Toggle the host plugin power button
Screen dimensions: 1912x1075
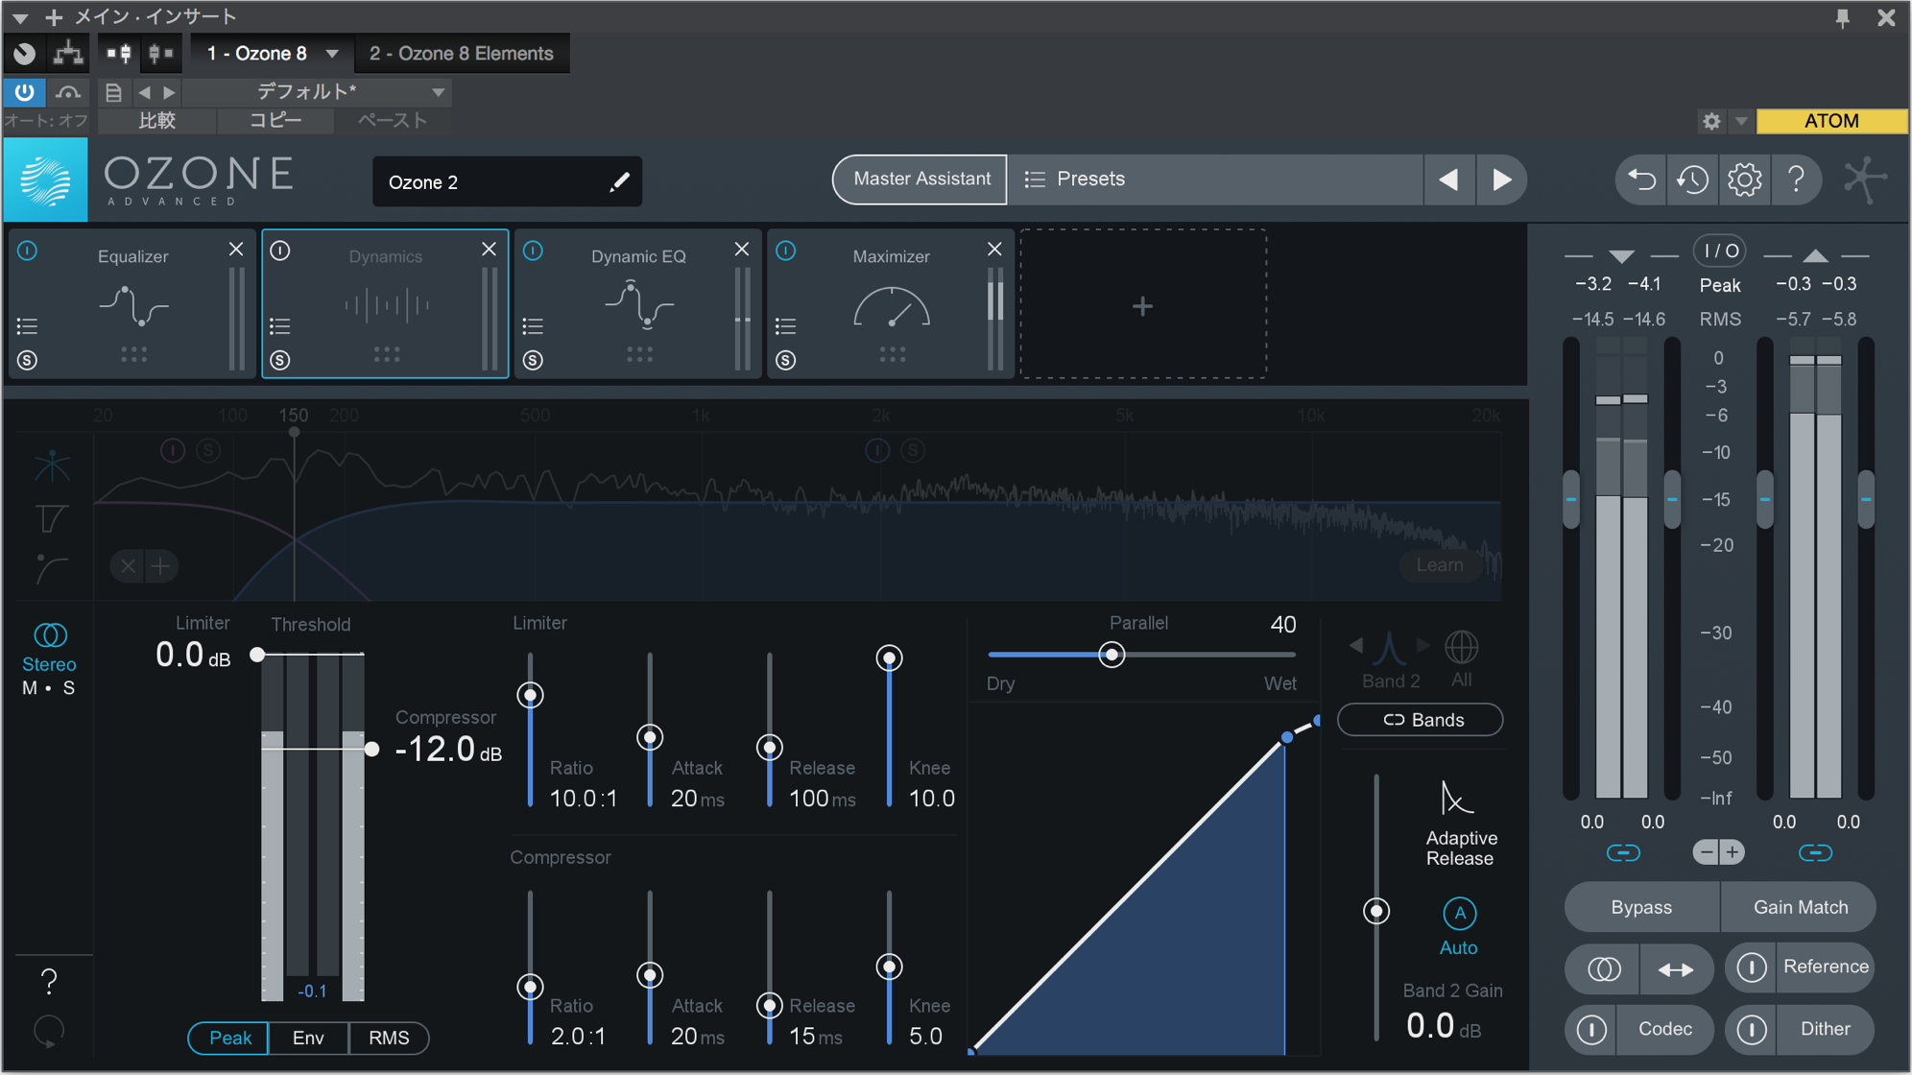(24, 92)
